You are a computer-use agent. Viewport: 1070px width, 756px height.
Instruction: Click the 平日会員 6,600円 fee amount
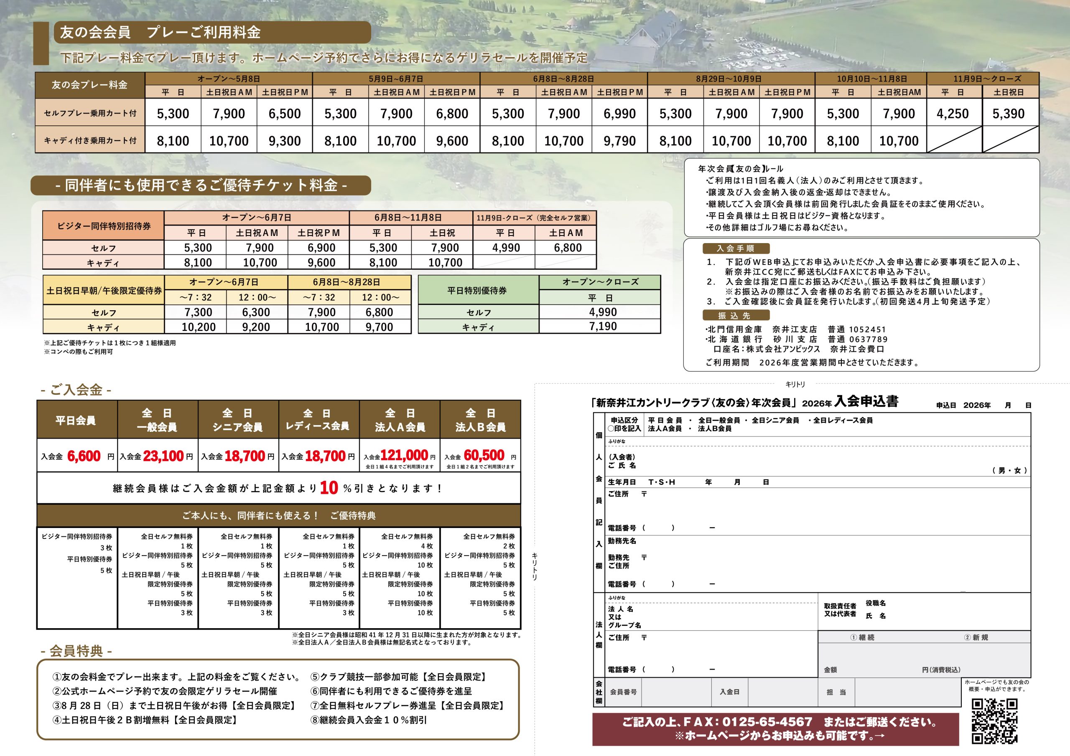pos(84,456)
